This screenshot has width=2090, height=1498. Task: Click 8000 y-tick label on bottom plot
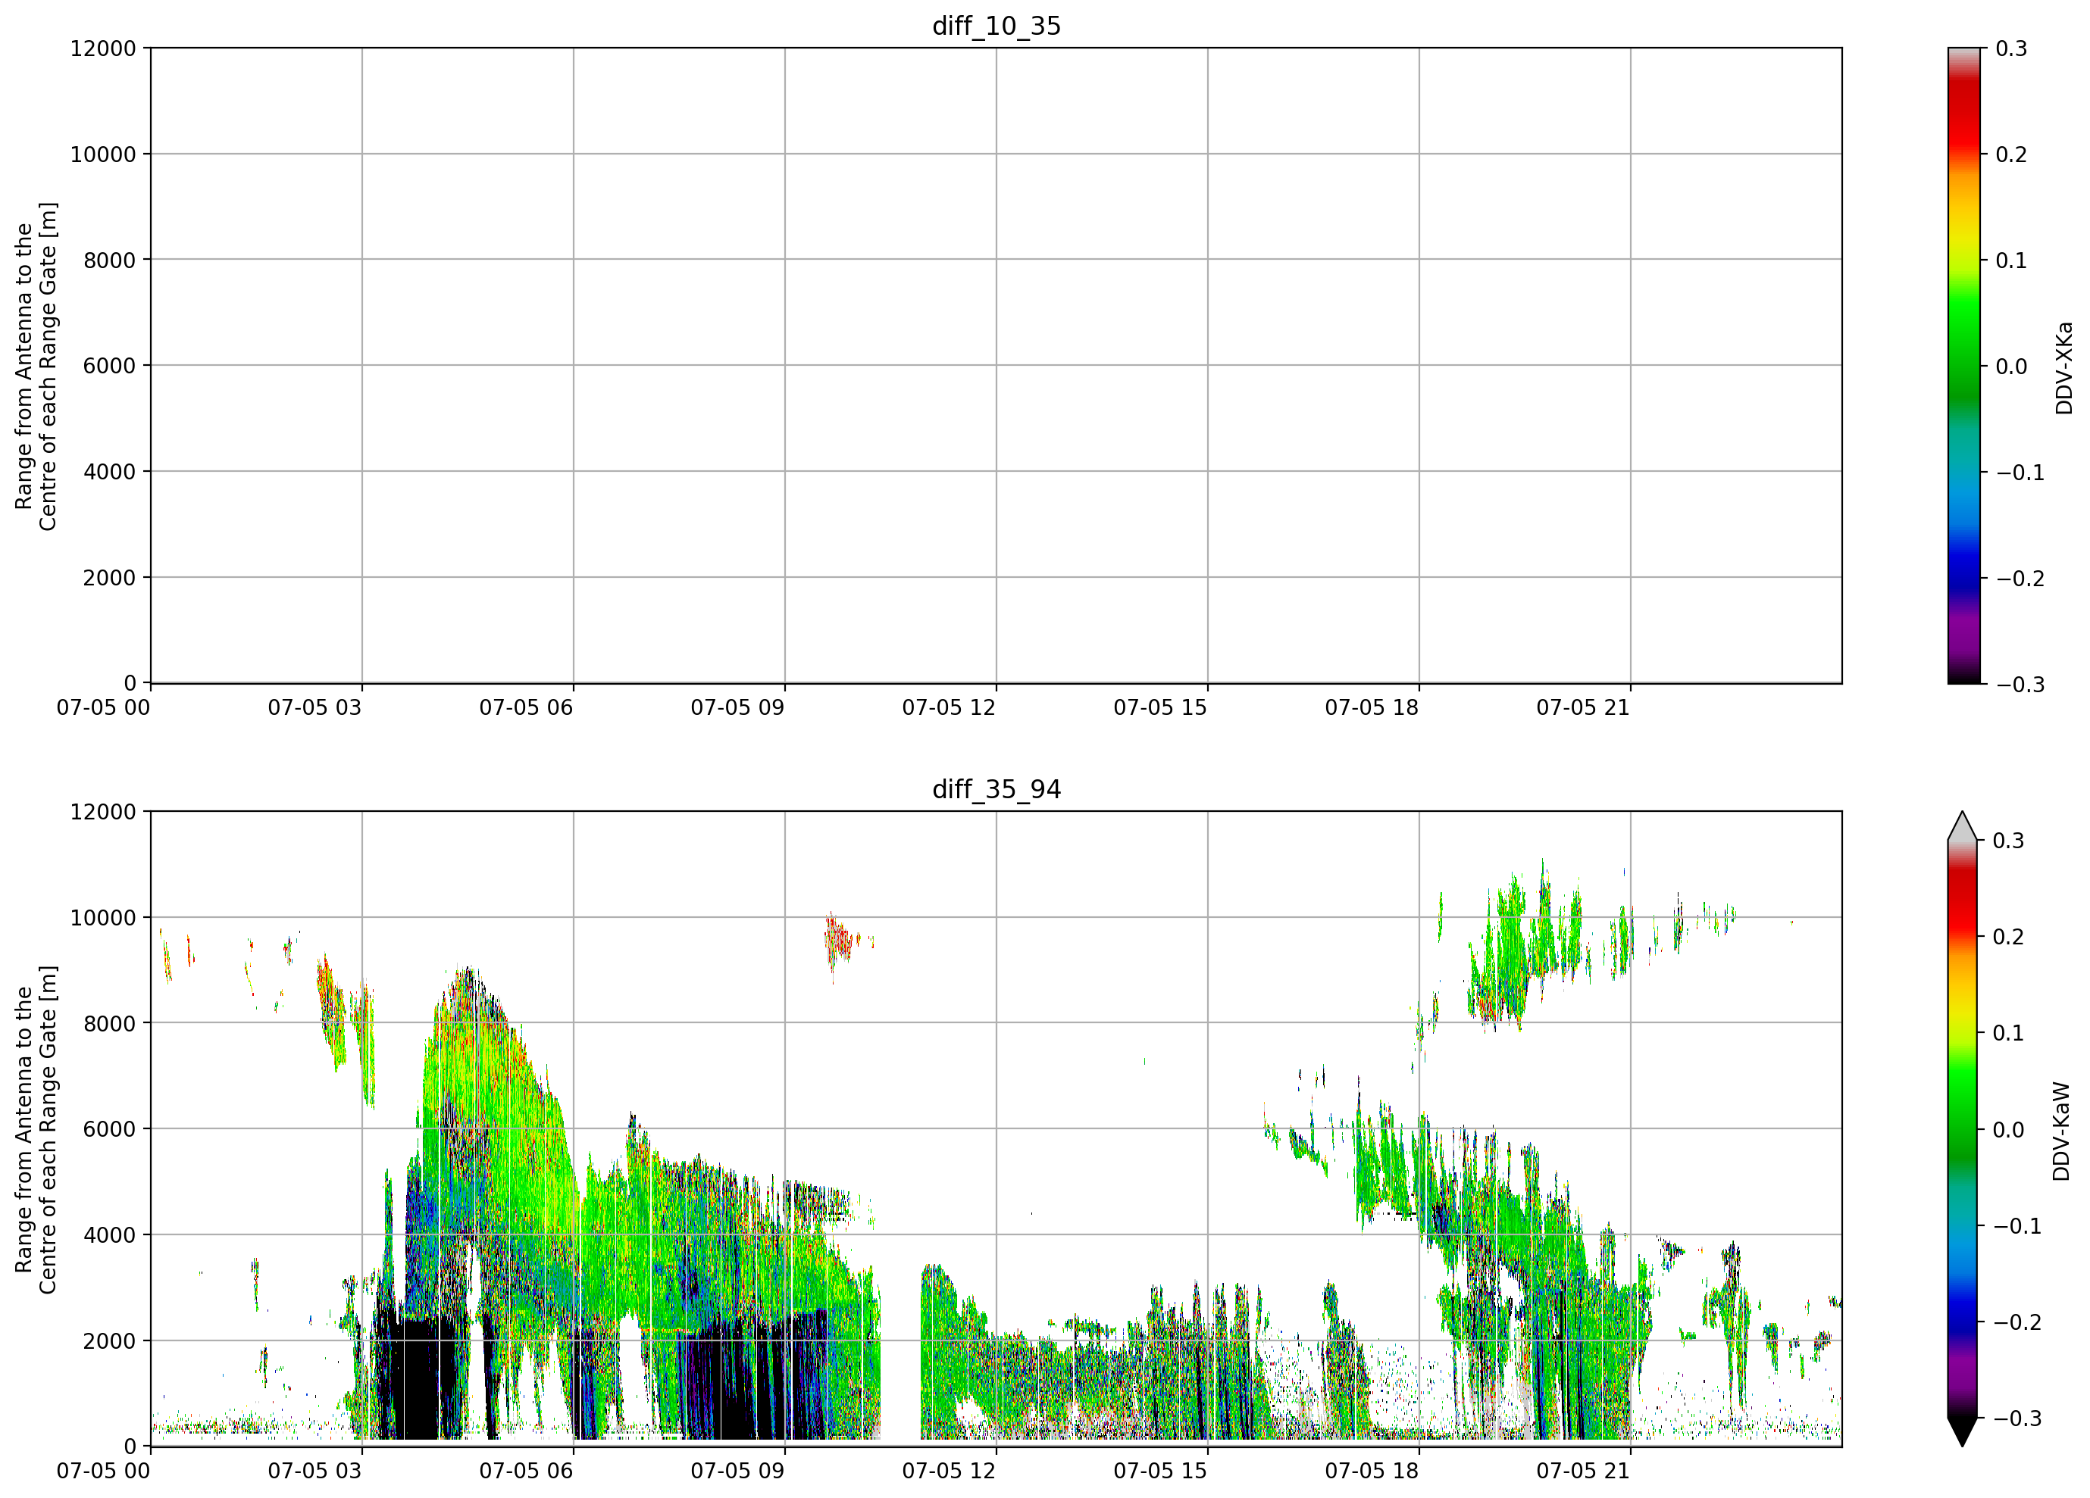(110, 1023)
